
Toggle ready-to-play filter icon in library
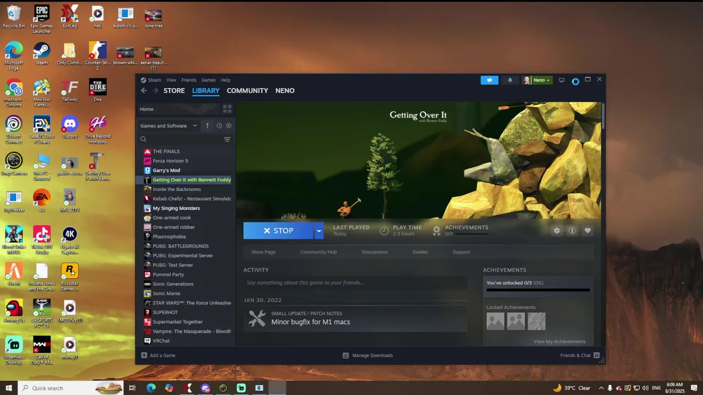tap(228, 126)
